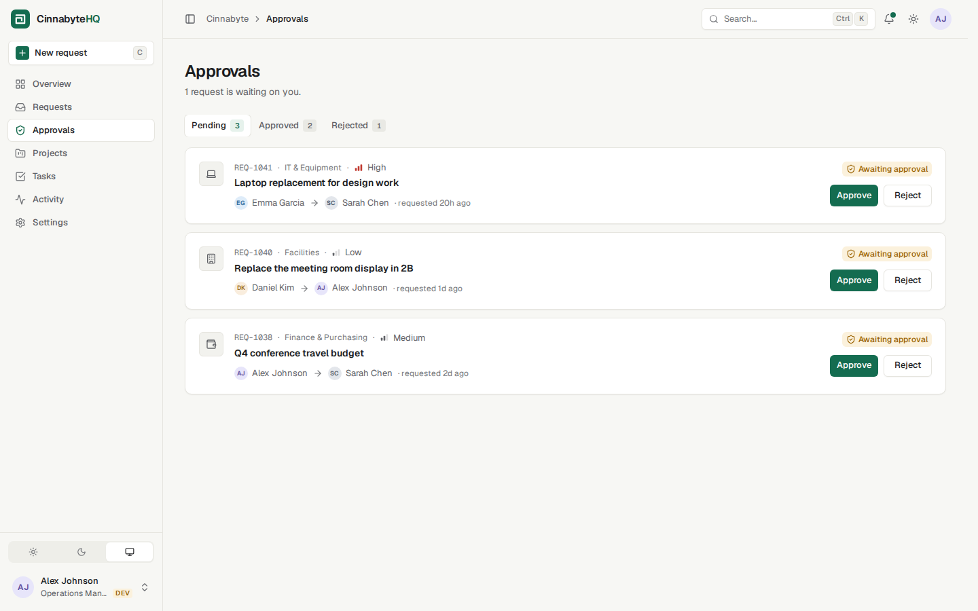The width and height of the screenshot is (978, 611).
Task: Click the Medium priority bars icon
Action: [384, 338]
